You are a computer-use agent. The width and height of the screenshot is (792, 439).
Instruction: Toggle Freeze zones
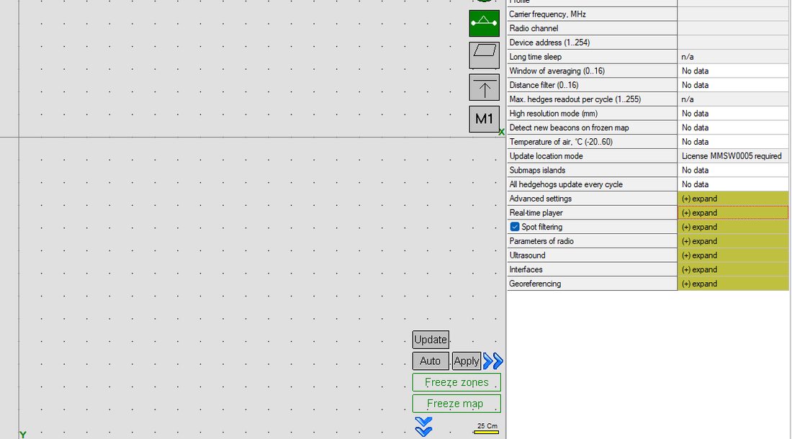pyautogui.click(x=456, y=382)
